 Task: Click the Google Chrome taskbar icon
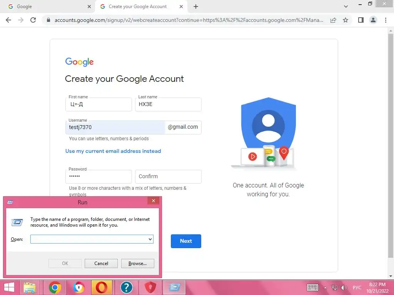pos(55,287)
